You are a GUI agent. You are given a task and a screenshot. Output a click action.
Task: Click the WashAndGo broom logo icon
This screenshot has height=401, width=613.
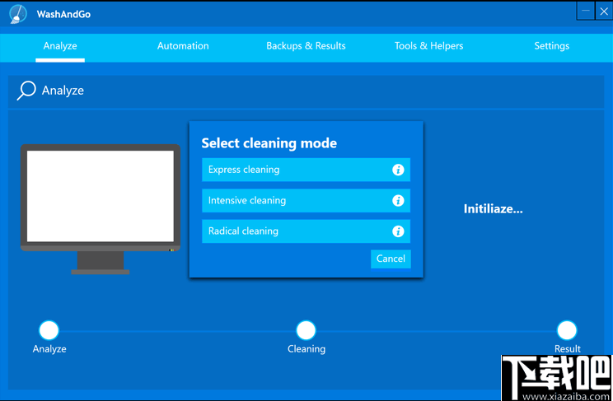tap(18, 14)
